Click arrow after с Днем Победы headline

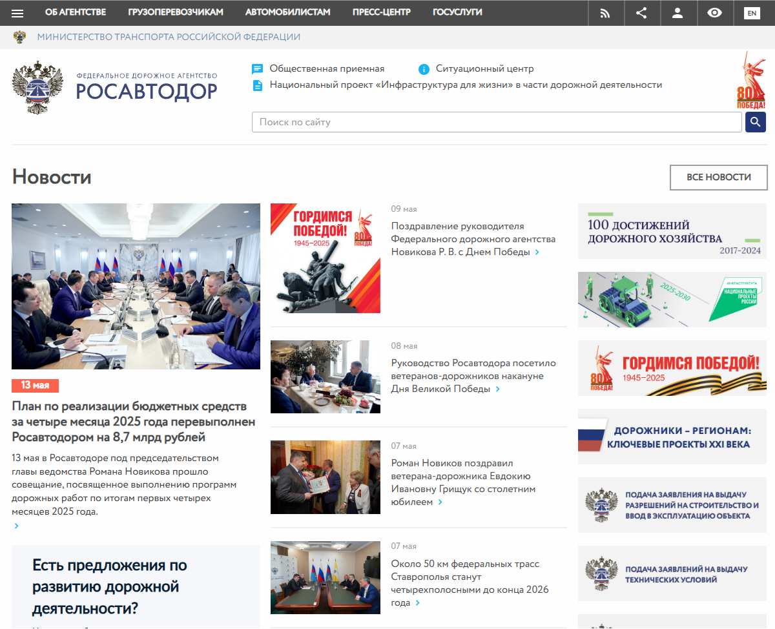537,253
